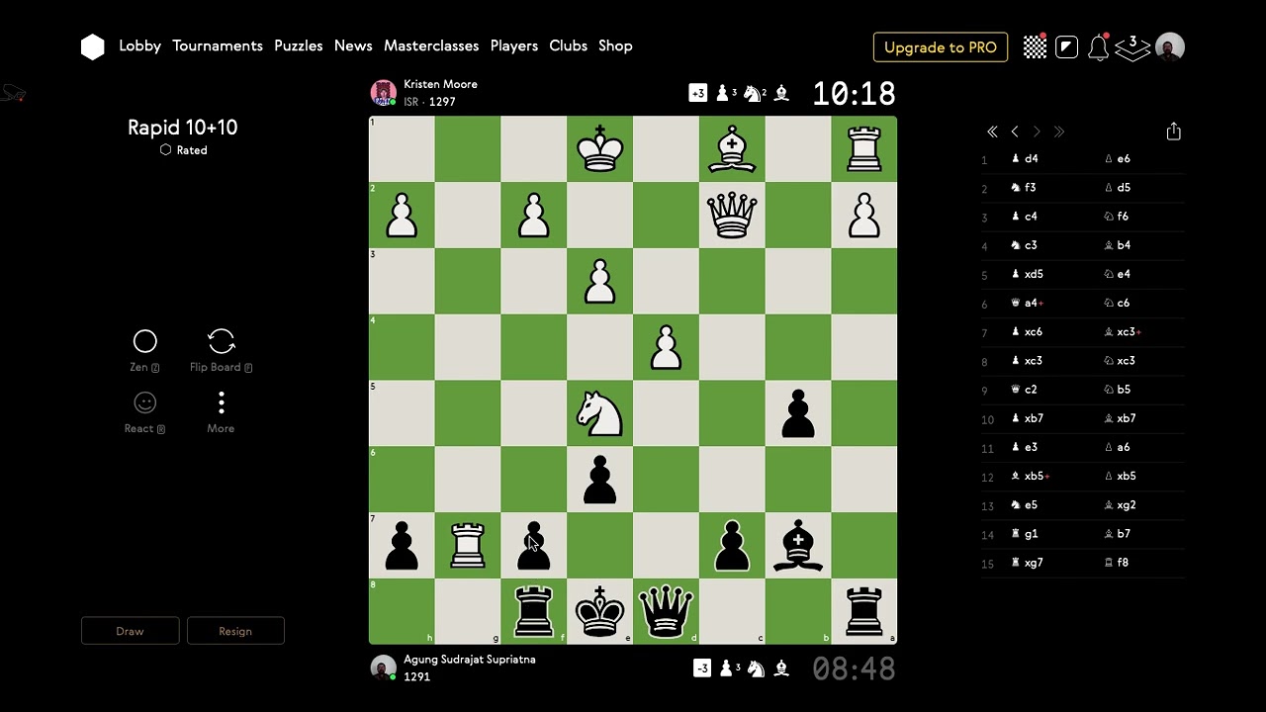The image size is (1266, 712).
Task: Select the black pawn on b5
Action: (x=798, y=413)
